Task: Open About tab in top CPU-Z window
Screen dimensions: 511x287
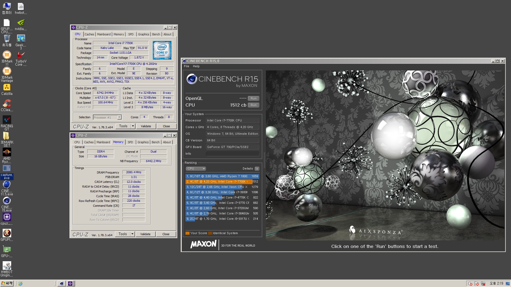Action: click(x=167, y=34)
